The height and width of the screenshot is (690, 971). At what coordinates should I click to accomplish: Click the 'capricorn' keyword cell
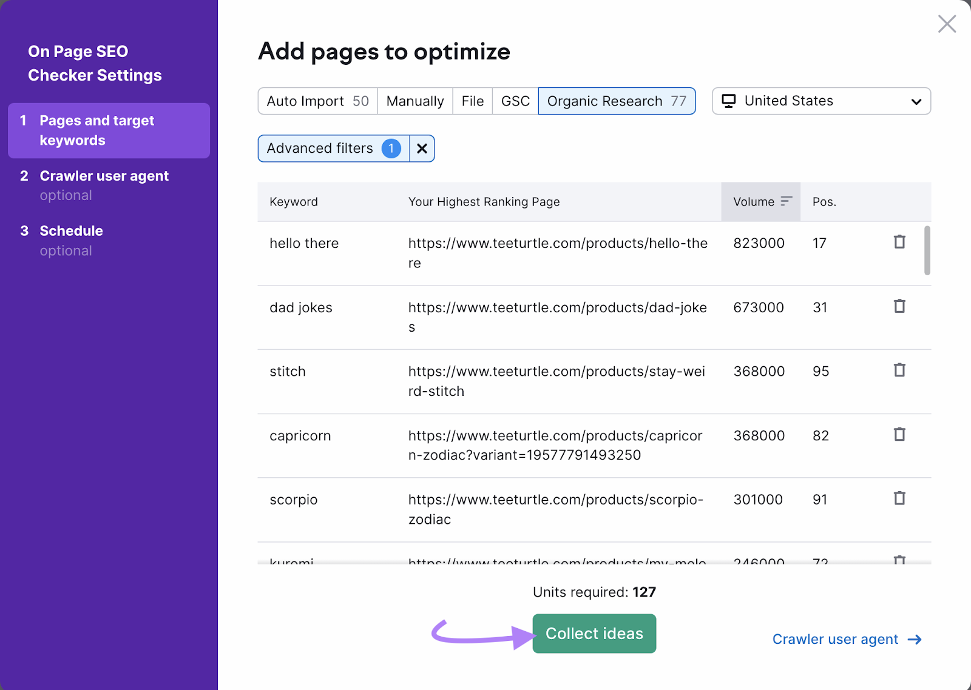coord(300,435)
